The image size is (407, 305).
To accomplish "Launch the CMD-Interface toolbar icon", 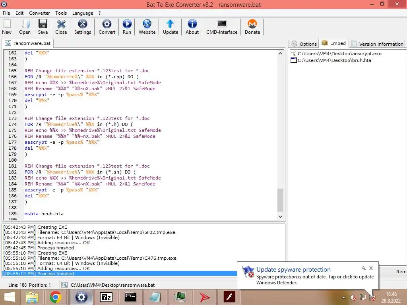I will (x=222, y=27).
